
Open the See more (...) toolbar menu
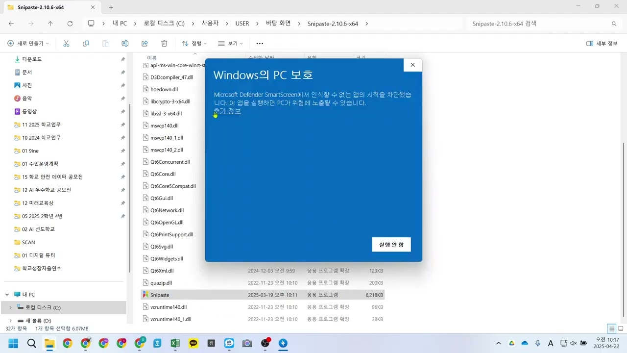click(x=260, y=44)
